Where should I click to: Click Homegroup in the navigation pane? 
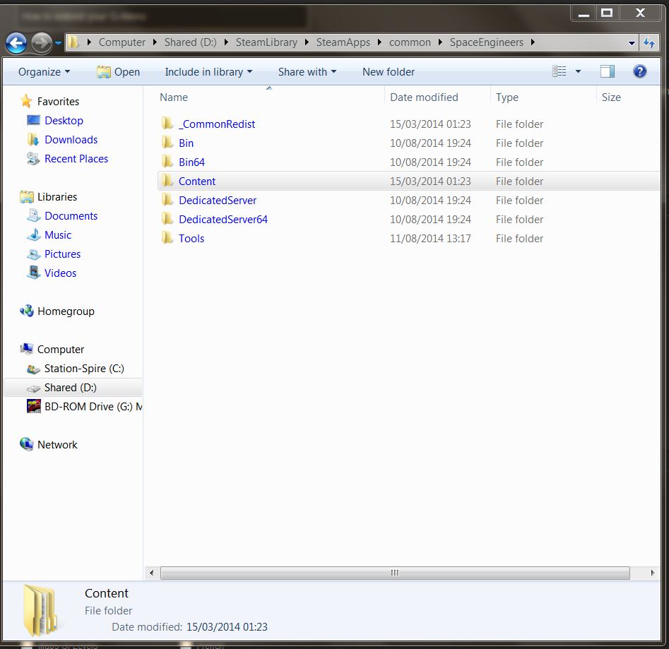pyautogui.click(x=66, y=311)
